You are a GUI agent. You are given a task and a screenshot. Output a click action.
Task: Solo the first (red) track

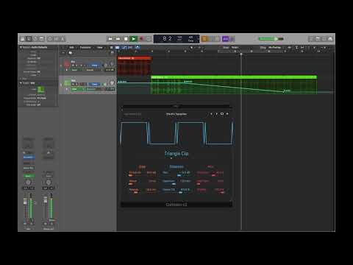[76, 66]
